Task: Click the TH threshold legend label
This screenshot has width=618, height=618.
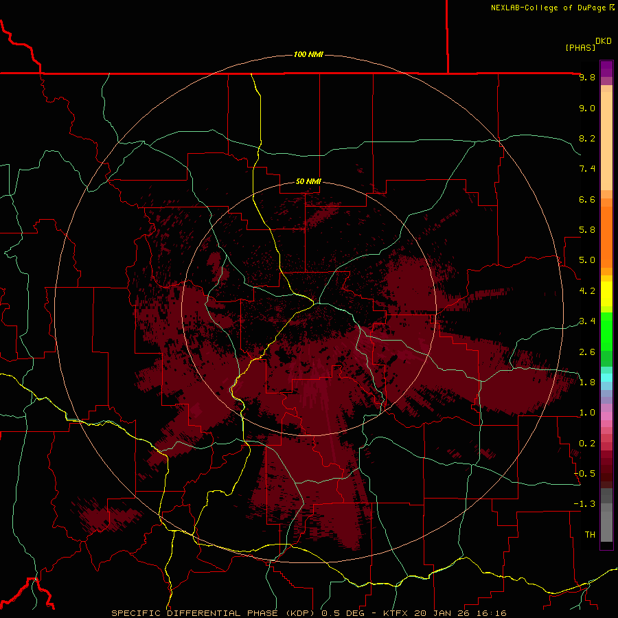Action: pyautogui.click(x=590, y=535)
